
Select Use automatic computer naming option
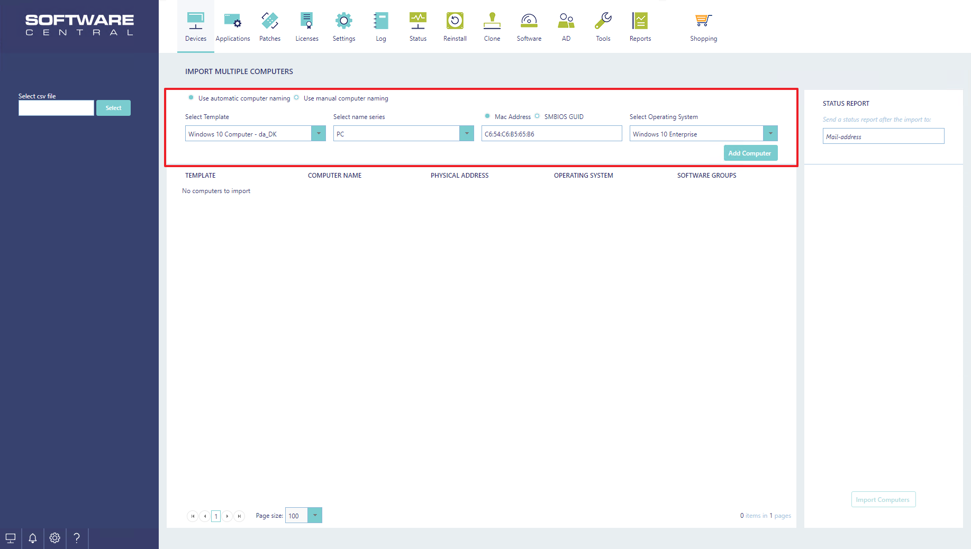(191, 98)
